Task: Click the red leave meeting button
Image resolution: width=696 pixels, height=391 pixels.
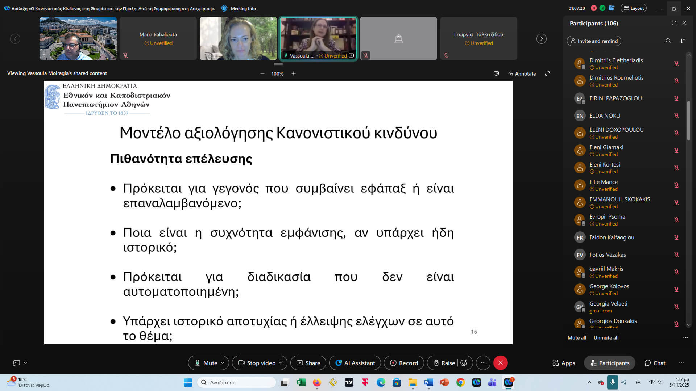Action: point(500,363)
